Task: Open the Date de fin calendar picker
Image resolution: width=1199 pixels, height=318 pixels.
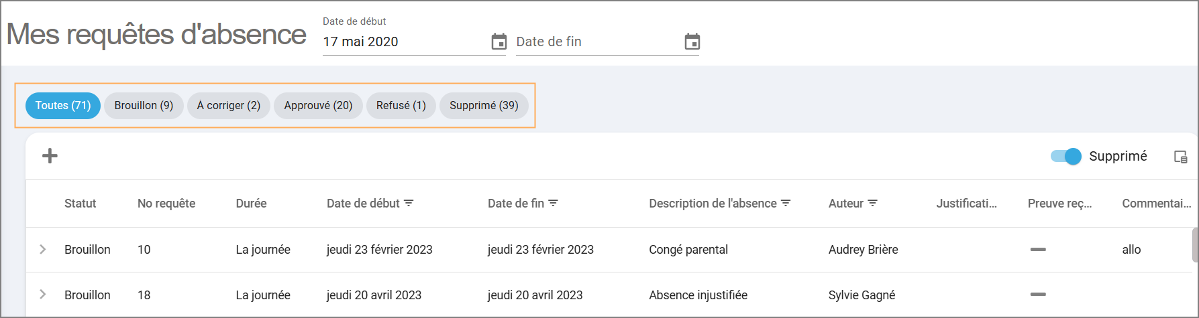Action: coord(692,42)
